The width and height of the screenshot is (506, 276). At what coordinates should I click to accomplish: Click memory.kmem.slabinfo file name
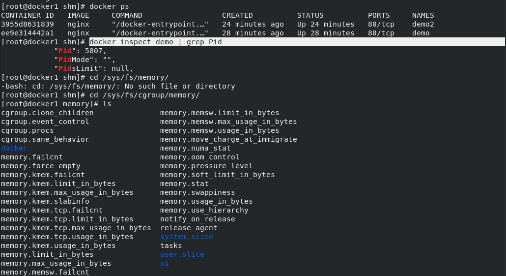[x=45, y=201]
